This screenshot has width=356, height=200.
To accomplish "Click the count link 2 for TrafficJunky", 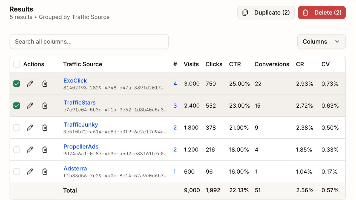I will pos(175,128).
